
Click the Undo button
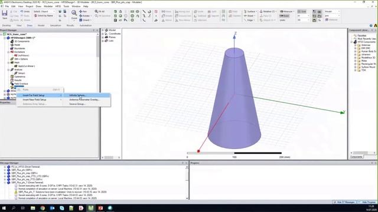coord(25,12)
